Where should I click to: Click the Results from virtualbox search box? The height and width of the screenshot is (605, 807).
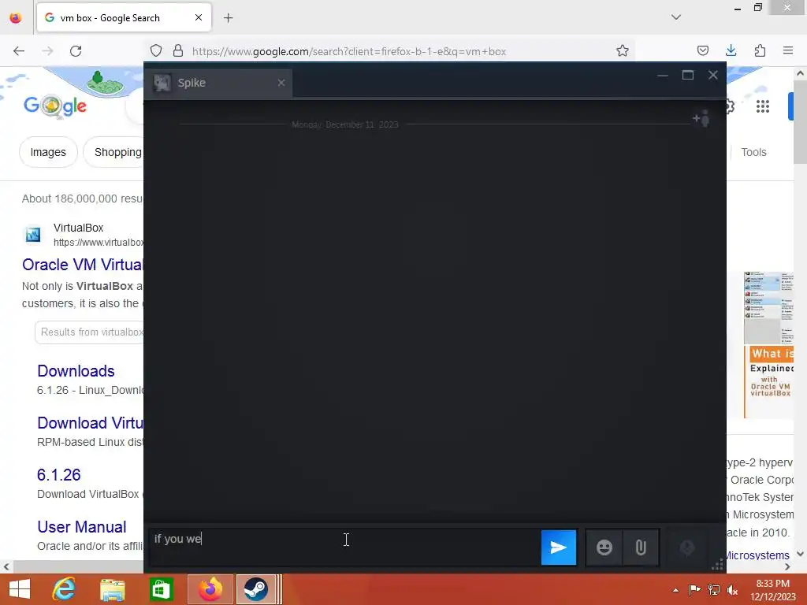[x=90, y=332]
